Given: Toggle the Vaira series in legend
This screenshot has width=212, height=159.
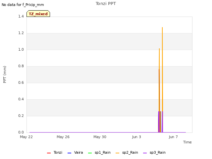Looking at the screenshot, I should 75,152.
